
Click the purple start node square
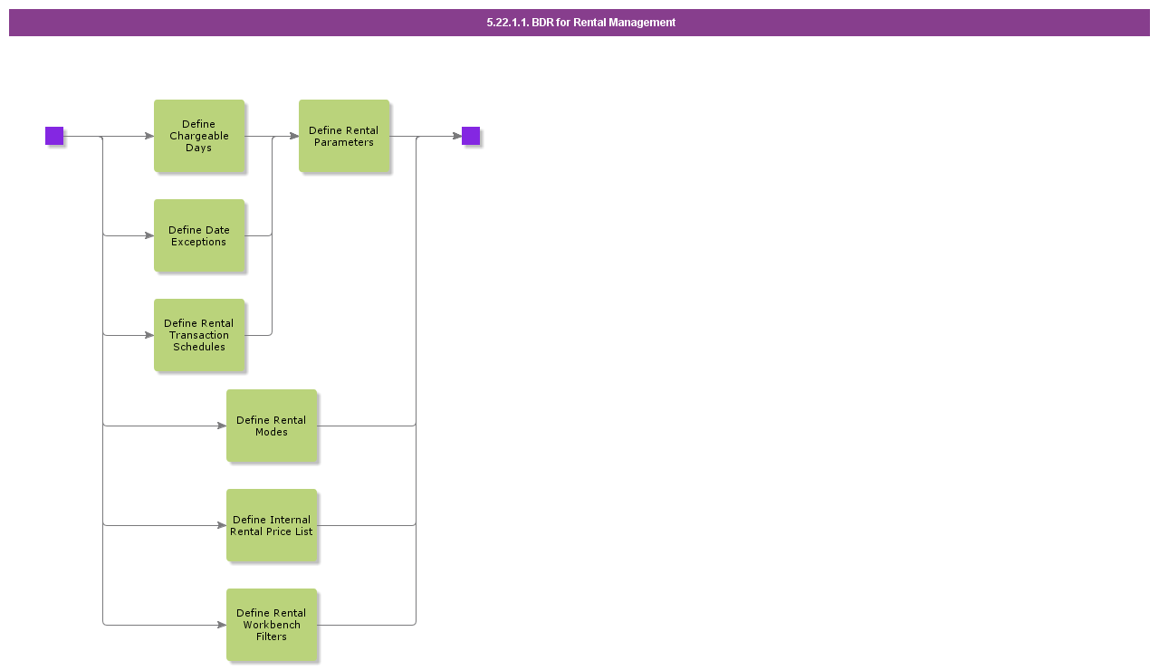tap(54, 136)
